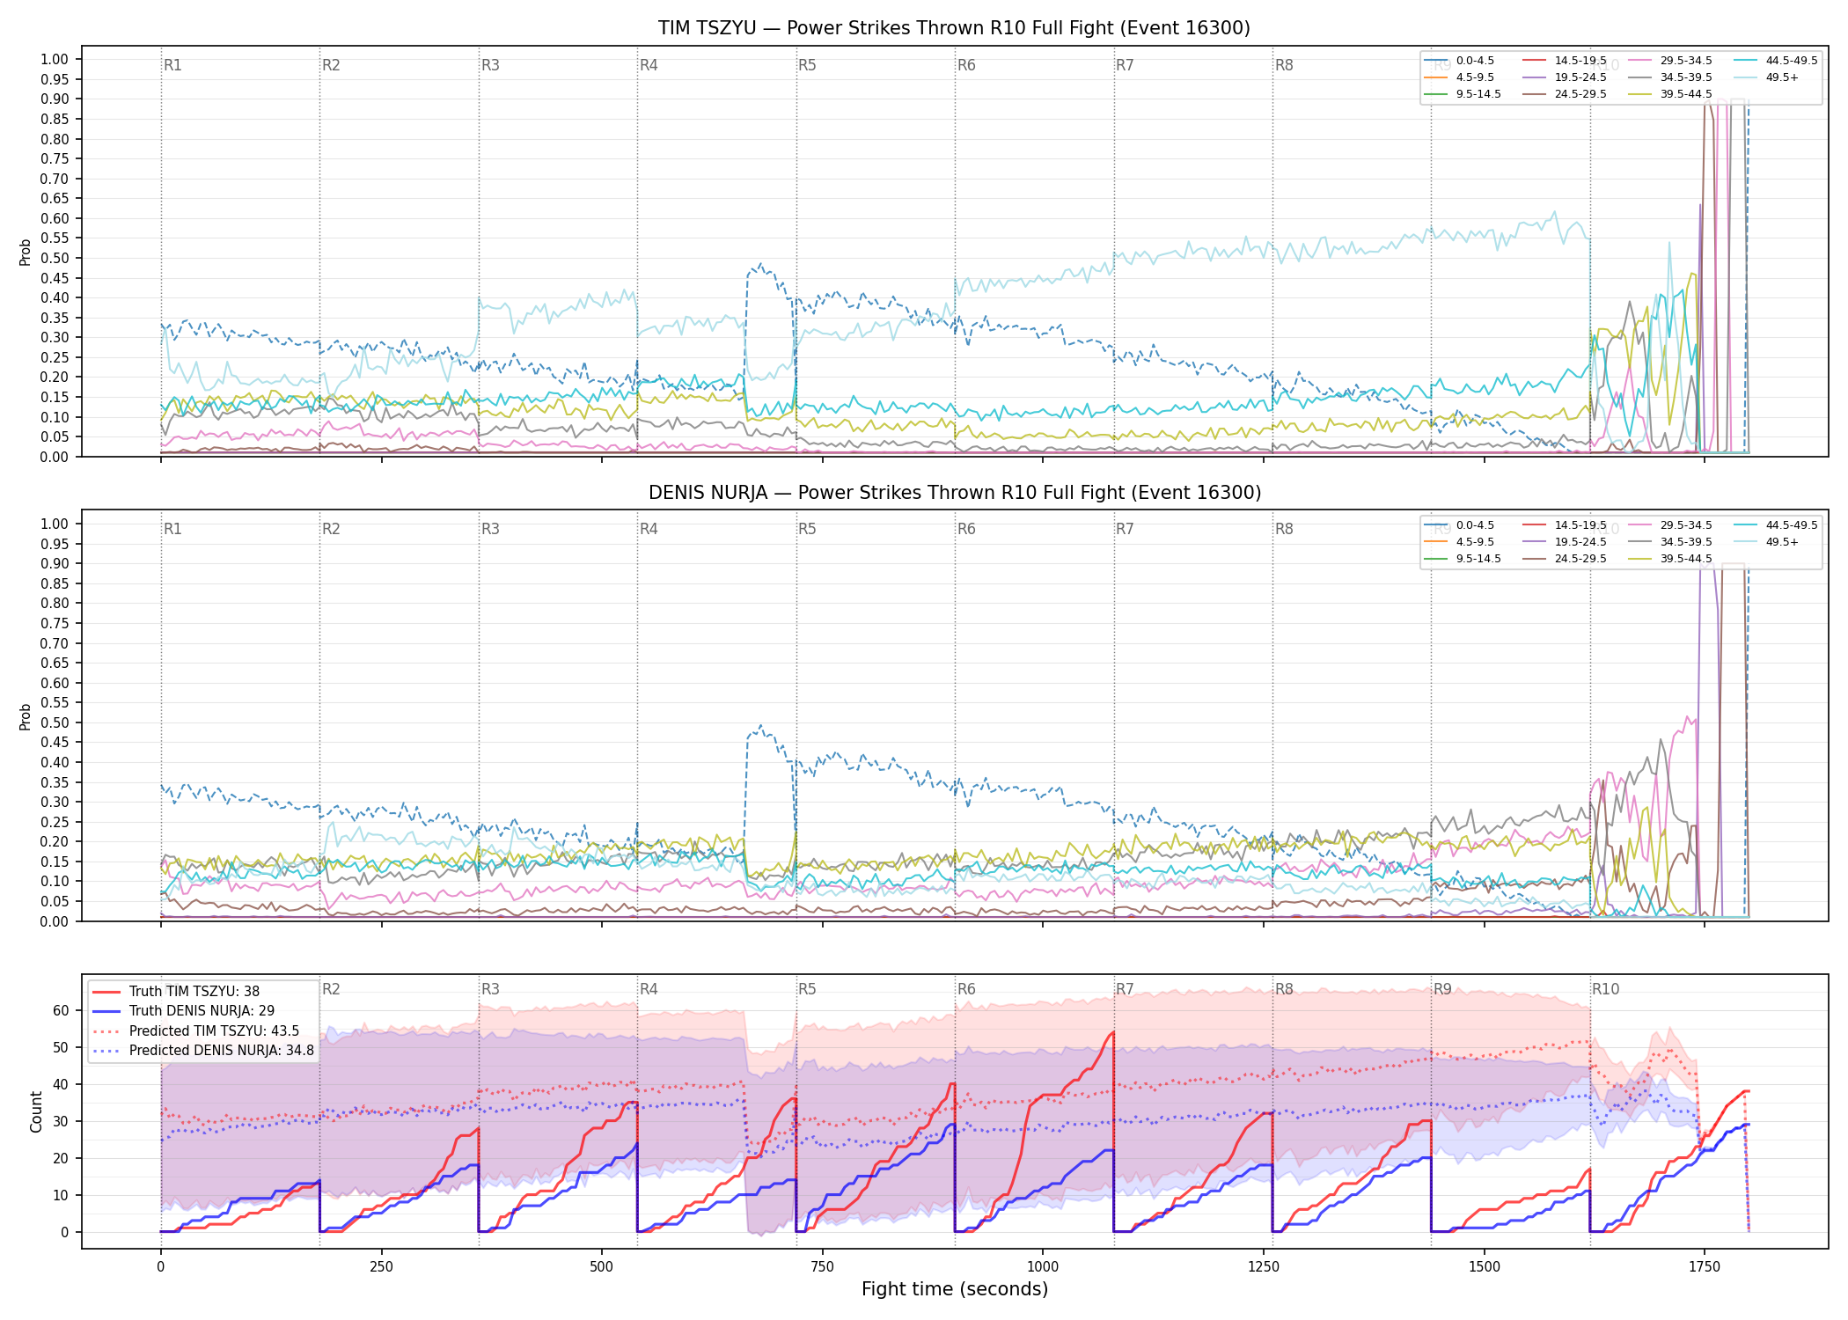Click '34.5-39.5' in the Tszyu chart legend
Viewport: 1848px width, 1320px height.
click(x=1686, y=77)
